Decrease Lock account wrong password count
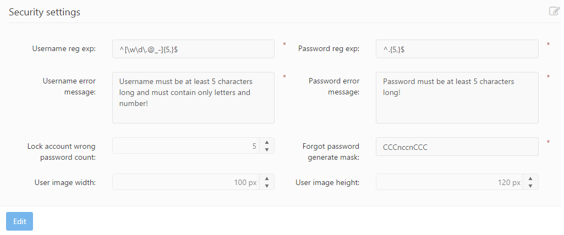The width and height of the screenshot is (564, 235). click(x=266, y=149)
